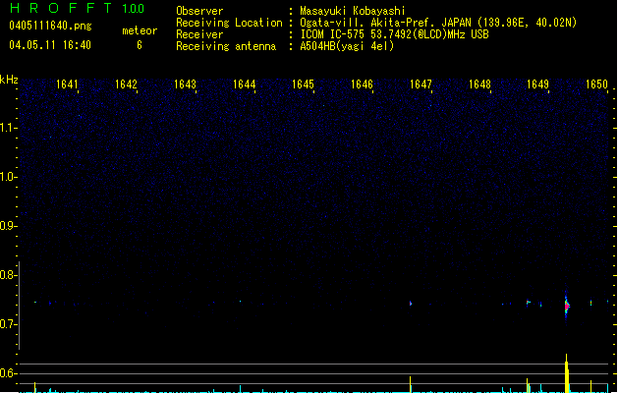Click the 1.1 kHz frequency tick label
Screen dimensions: 618x393
click(7, 128)
